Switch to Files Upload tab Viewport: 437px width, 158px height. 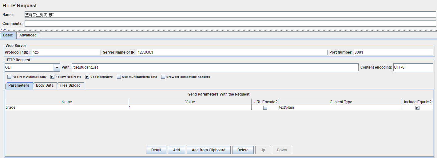coord(70,85)
